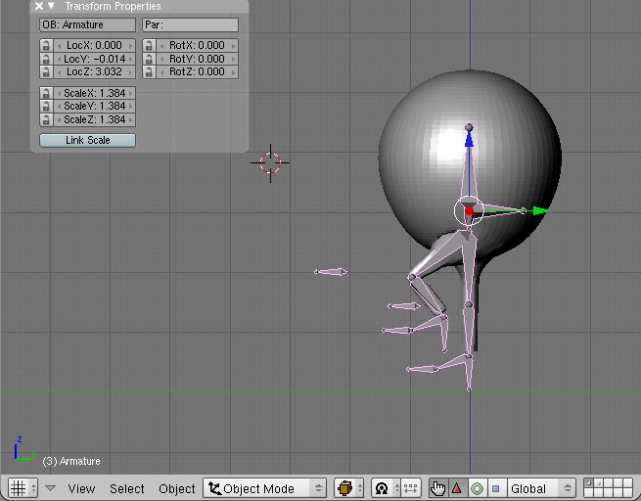Viewport: 641px width, 501px height.
Task: Click the red manipulator center dot
Action: coord(469,210)
